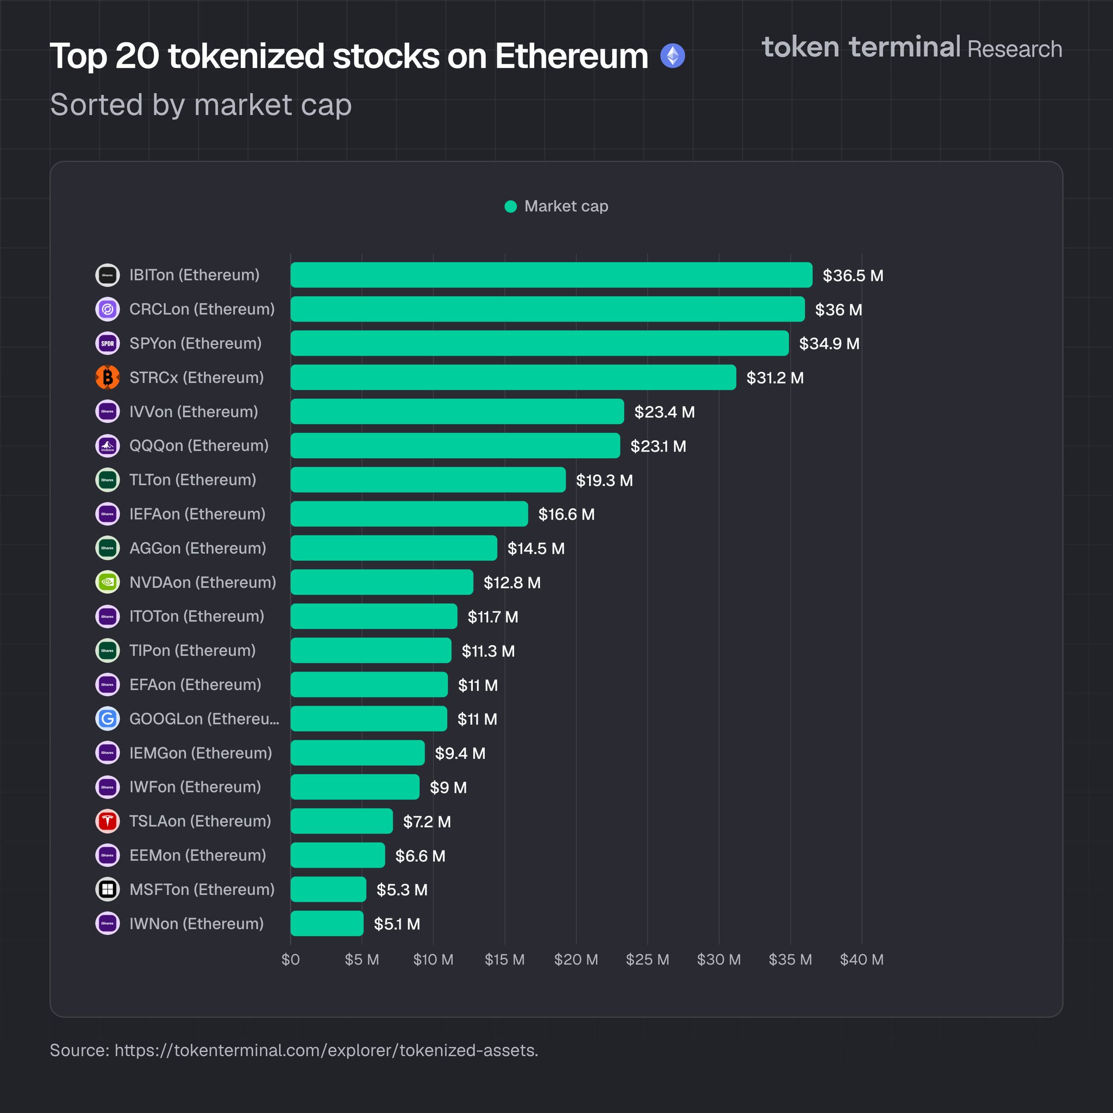The image size is (1113, 1113).
Task: Click the Ethereum logo beside the title
Action: 672,56
